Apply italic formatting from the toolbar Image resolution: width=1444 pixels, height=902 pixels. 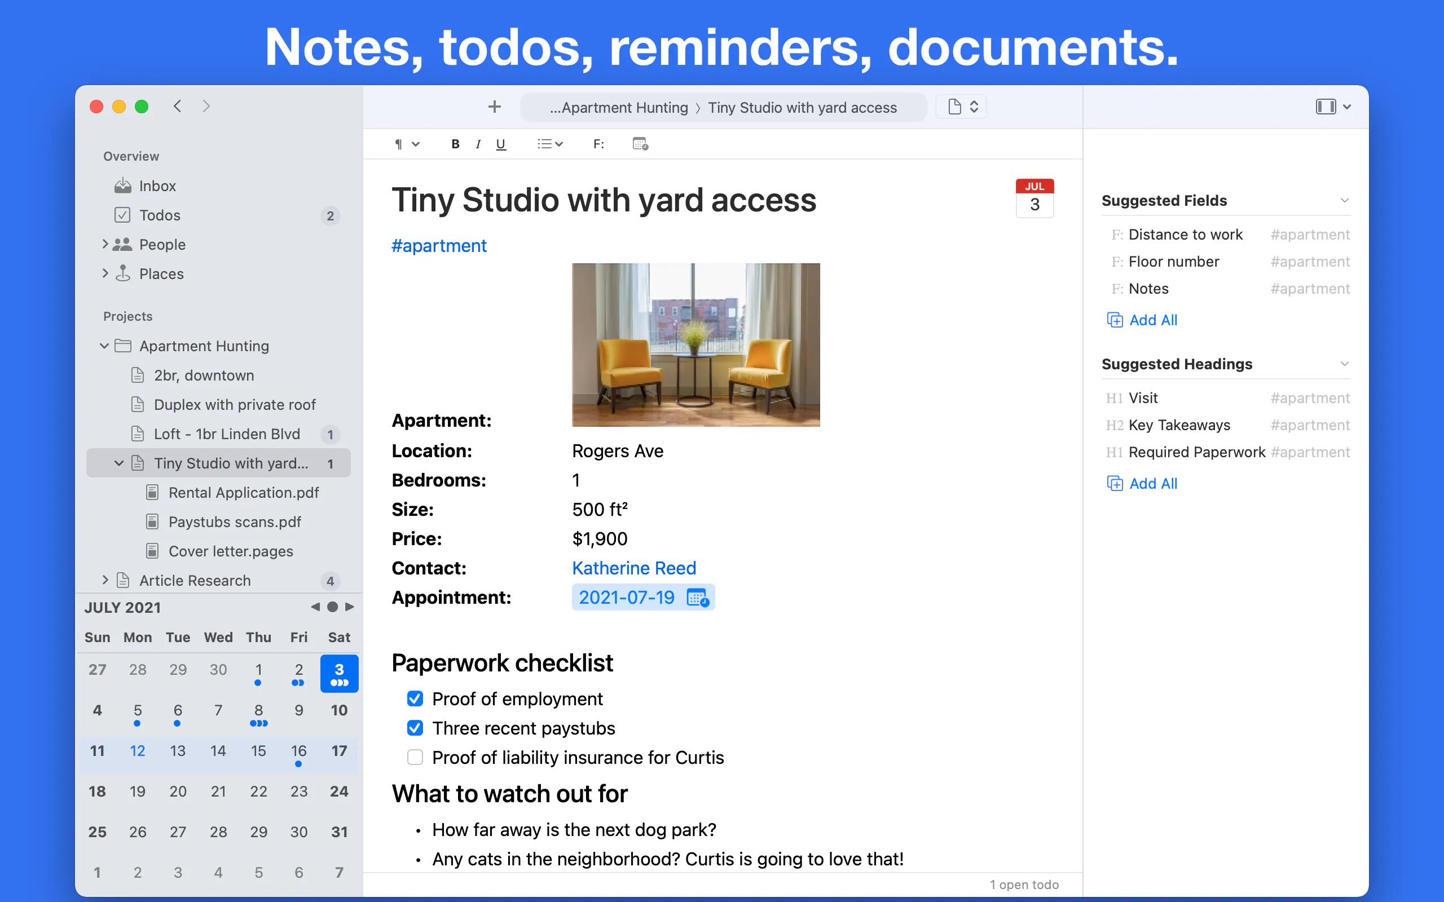[478, 144]
